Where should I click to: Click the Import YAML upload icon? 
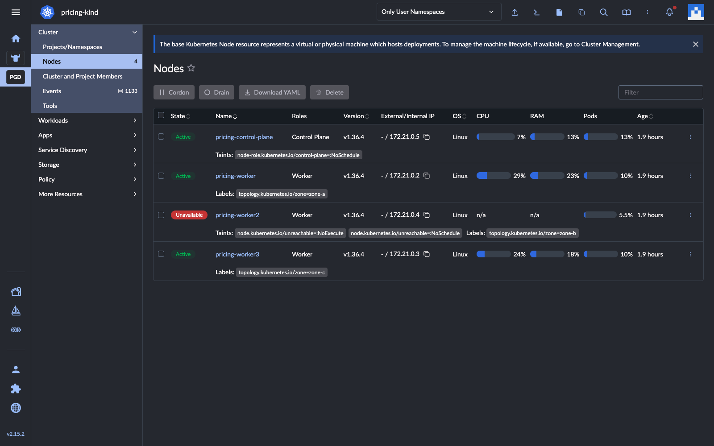pos(515,12)
